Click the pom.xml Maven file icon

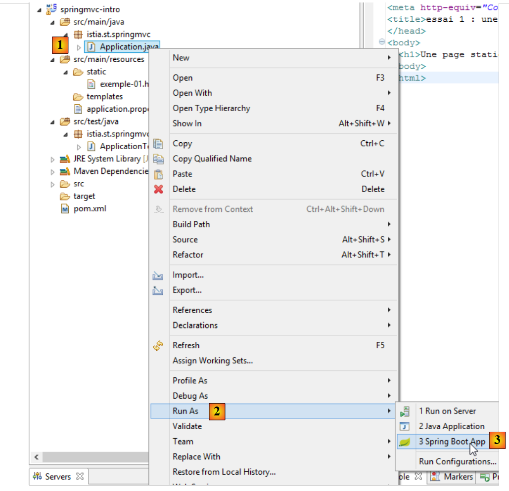[65, 208]
